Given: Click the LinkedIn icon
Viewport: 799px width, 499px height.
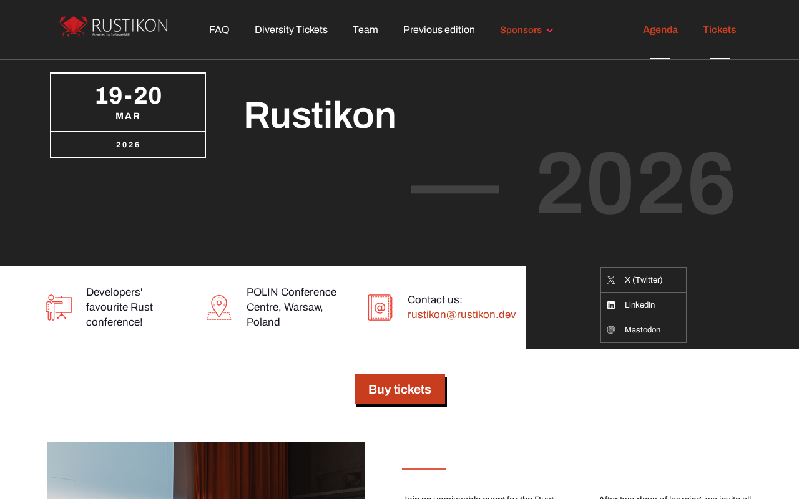Looking at the screenshot, I should [611, 305].
